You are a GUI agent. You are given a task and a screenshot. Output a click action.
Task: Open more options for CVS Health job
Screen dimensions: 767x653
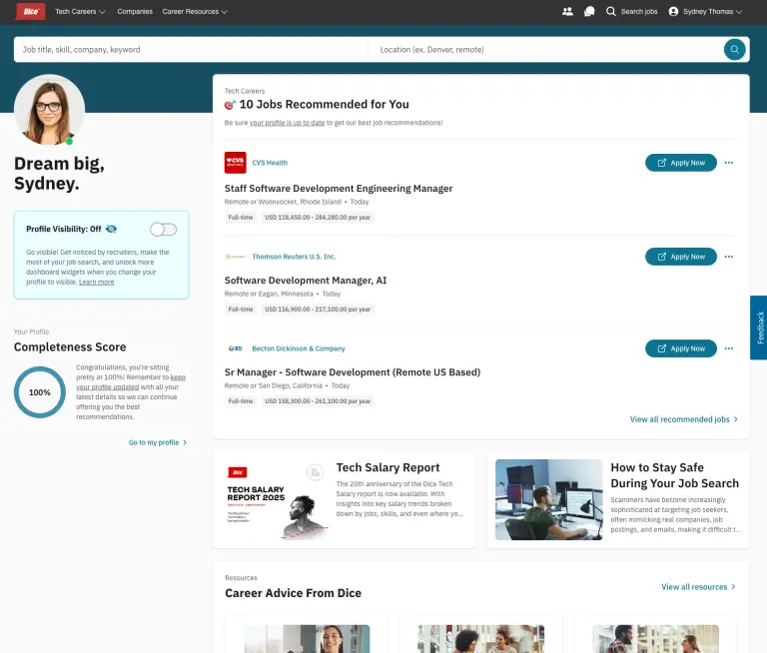729,163
